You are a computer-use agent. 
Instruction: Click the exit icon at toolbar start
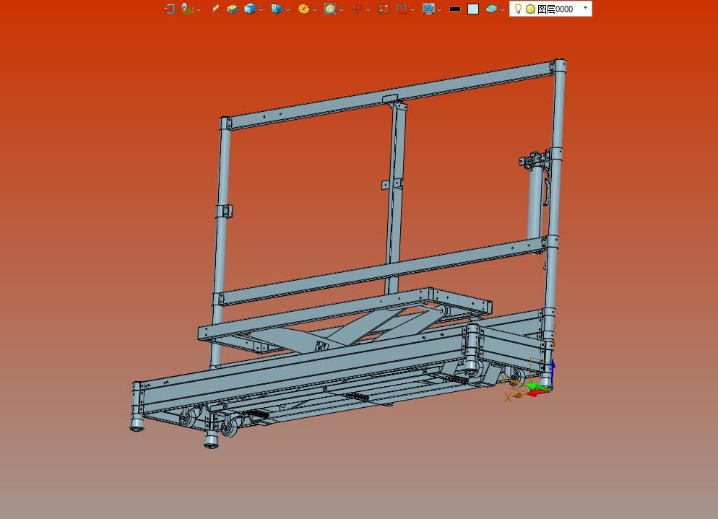coord(170,9)
